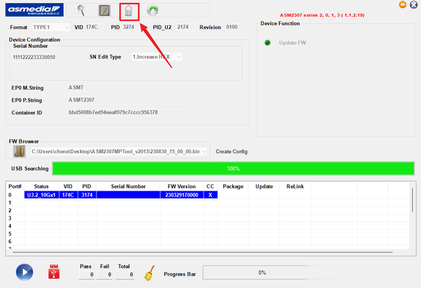Open the firmware file path dropdown
This screenshot has height=288, width=421.
[x=118, y=152]
